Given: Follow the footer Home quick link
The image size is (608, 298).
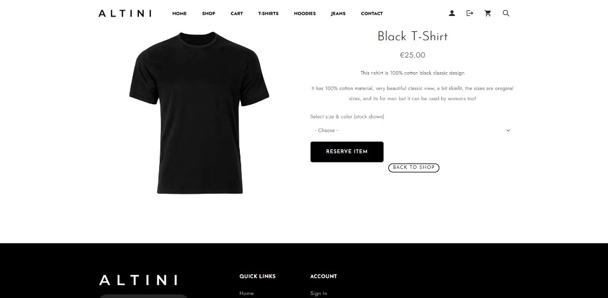Looking at the screenshot, I should coord(246,293).
